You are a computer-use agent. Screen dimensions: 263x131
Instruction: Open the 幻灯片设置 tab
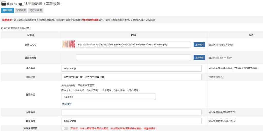[36, 10]
